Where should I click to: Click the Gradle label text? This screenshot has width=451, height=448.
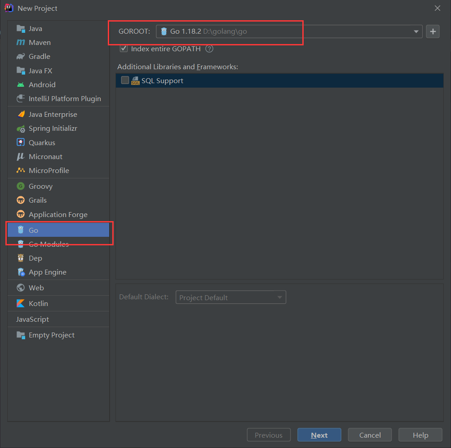[40, 57]
